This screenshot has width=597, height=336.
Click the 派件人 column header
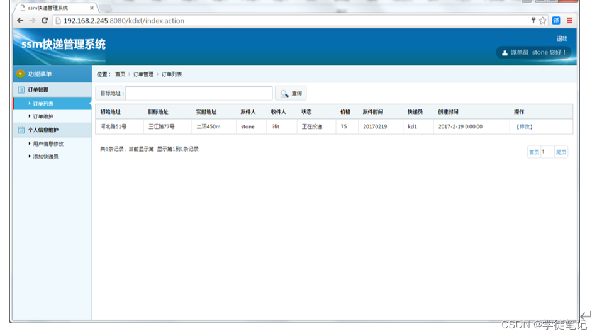click(248, 111)
